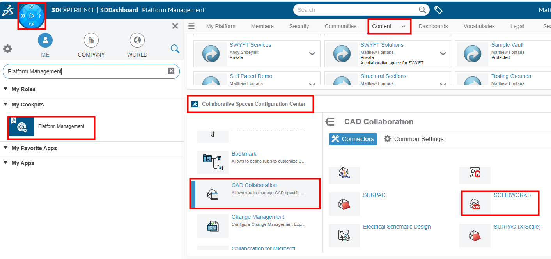Open the SOLIDWORKS connector icon
This screenshot has height=259, width=551.
coord(475,204)
